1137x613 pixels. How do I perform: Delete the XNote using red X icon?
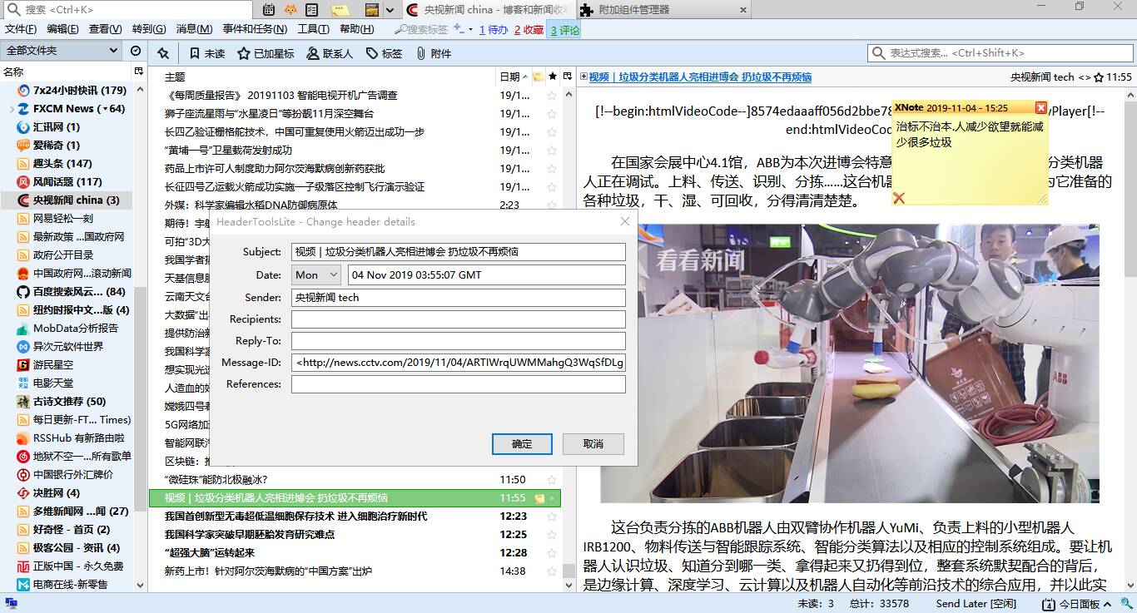point(899,198)
